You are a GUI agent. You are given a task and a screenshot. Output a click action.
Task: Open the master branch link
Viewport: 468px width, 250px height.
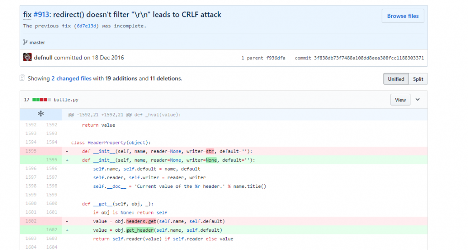(x=37, y=43)
